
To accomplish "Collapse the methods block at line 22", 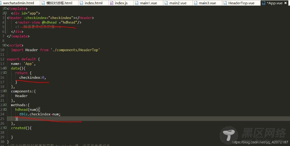I will pos(5,105).
